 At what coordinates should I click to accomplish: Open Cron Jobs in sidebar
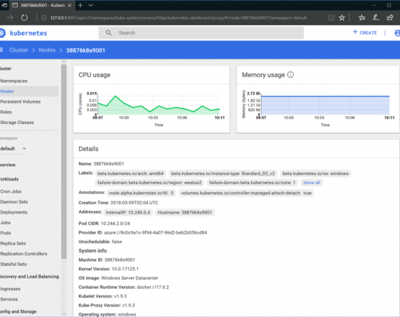[11, 192]
